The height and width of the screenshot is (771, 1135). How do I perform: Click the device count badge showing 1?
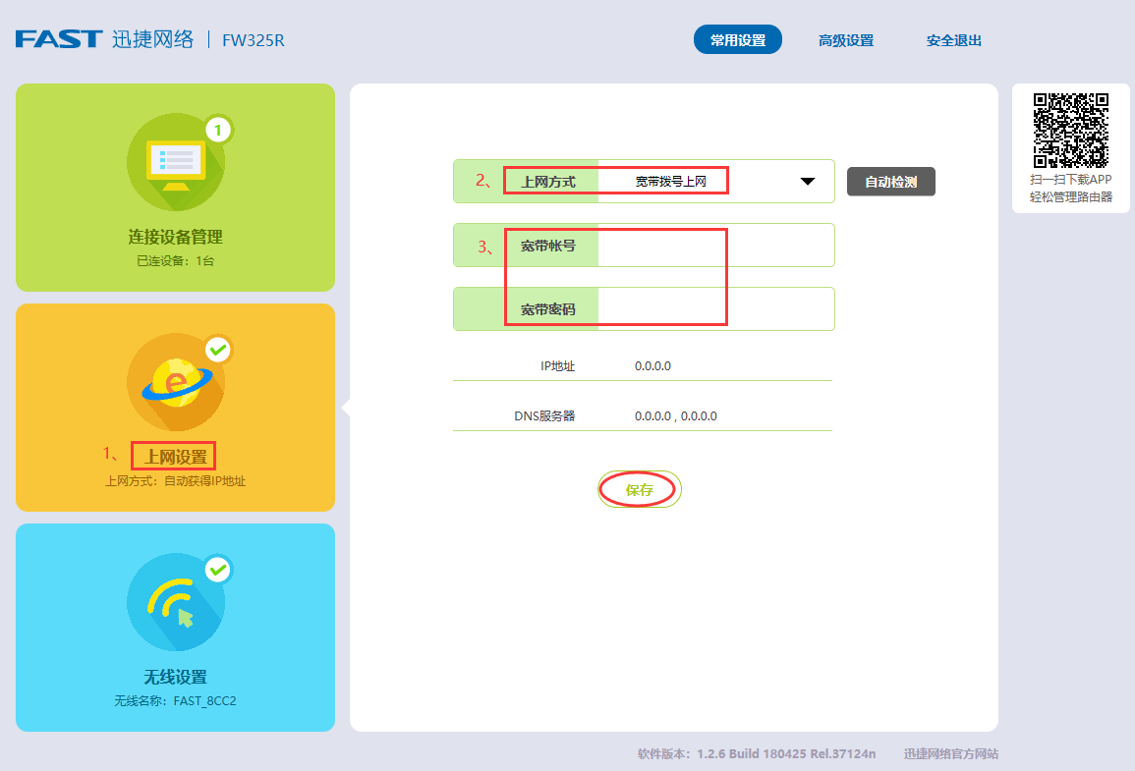point(218,129)
